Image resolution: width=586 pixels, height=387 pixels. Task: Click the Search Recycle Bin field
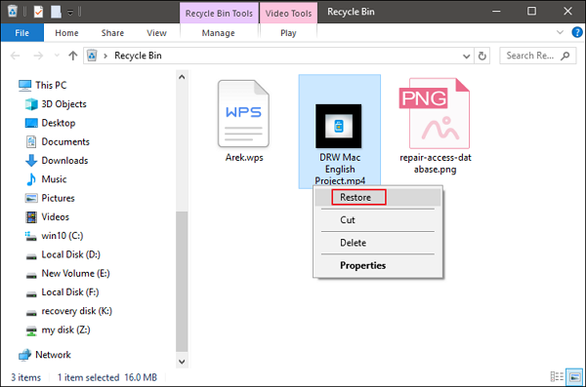tap(538, 56)
